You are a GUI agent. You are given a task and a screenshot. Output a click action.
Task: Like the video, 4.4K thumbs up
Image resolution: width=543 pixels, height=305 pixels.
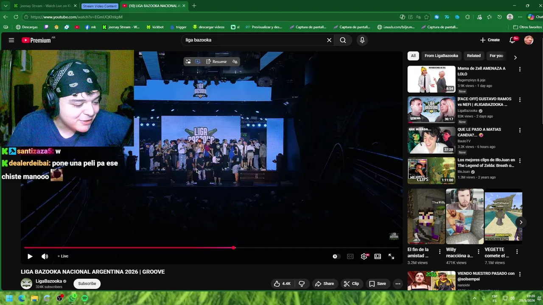[282, 283]
